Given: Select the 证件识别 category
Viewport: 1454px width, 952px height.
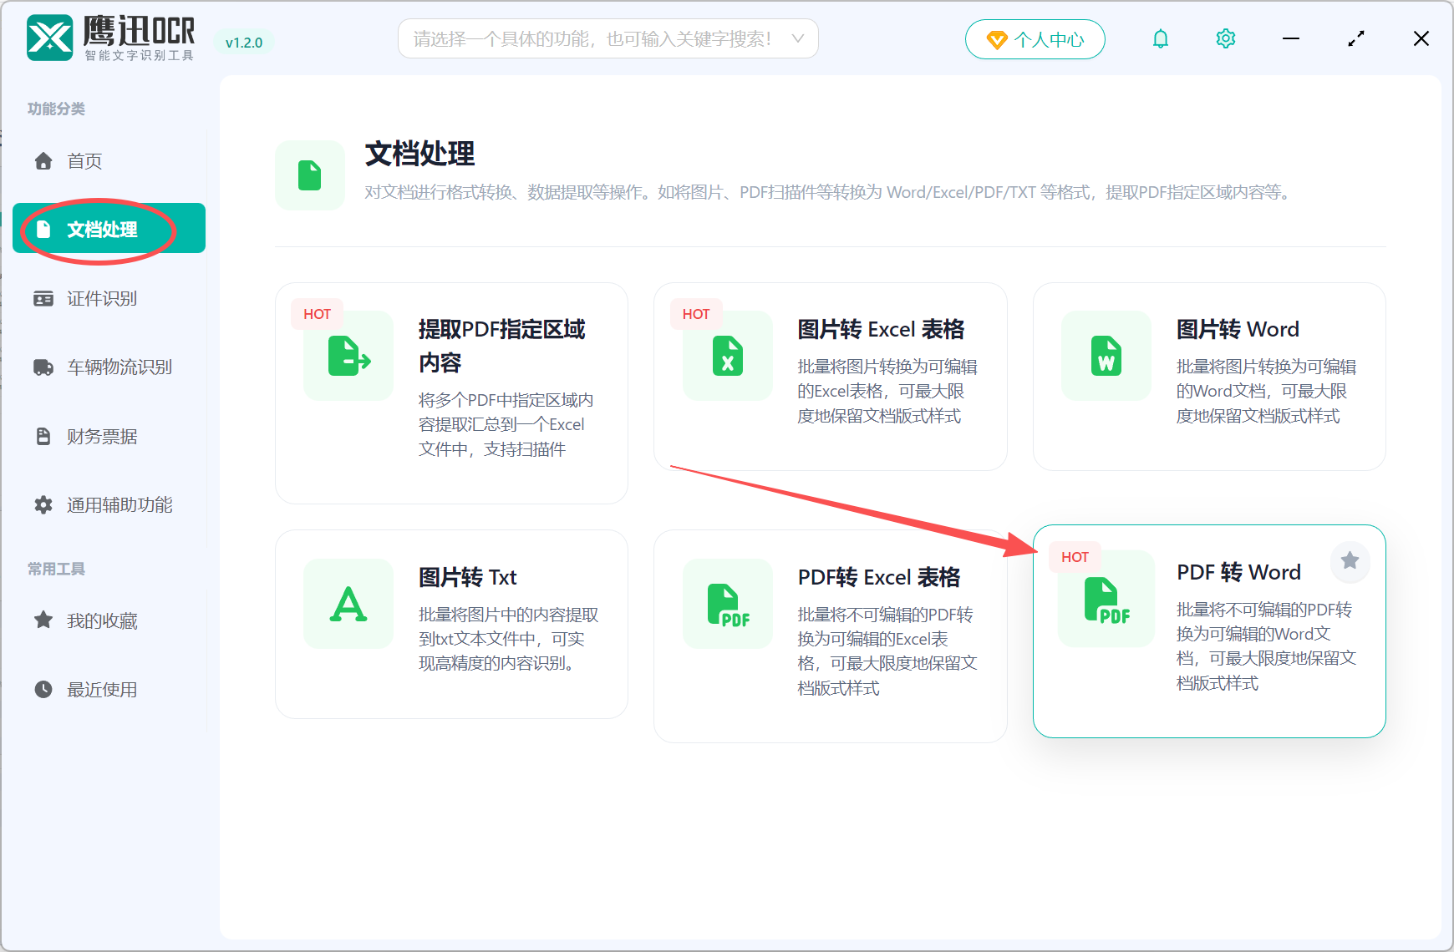Looking at the screenshot, I should [x=102, y=298].
